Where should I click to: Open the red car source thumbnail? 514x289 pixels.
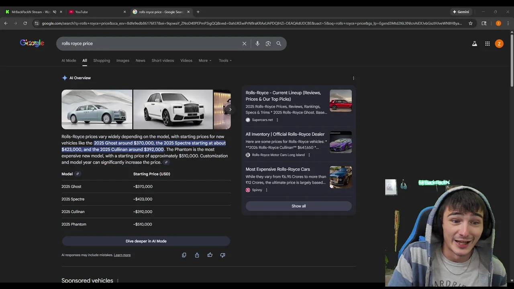tap(341, 100)
